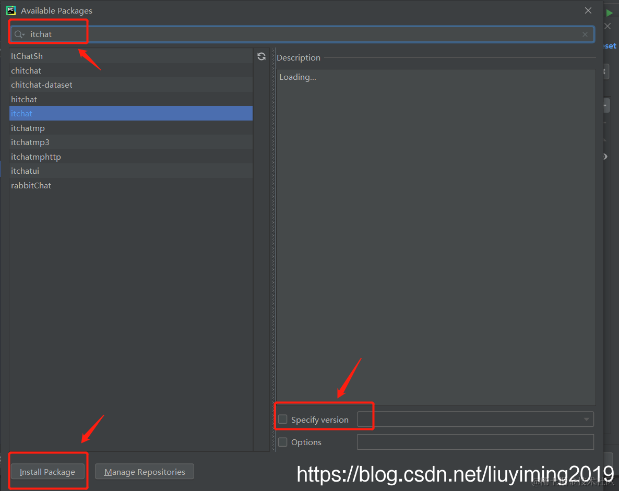619x491 pixels.
Task: Click the Options text field
Action: [475, 442]
